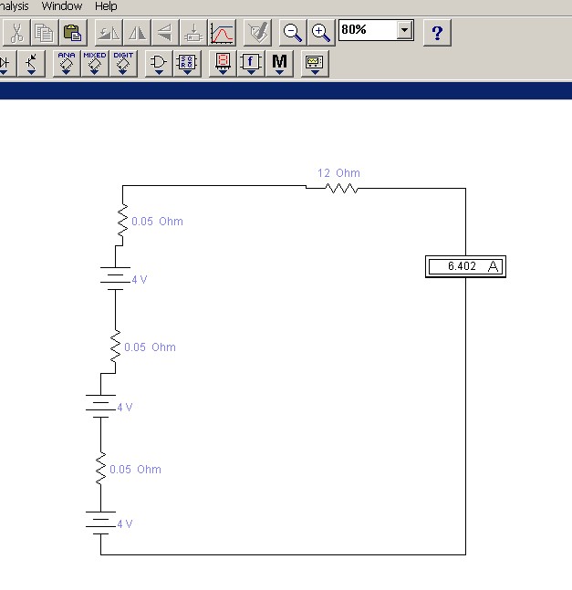Click the Rotate component icon

(x=109, y=34)
